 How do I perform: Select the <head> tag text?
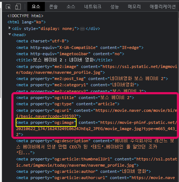(19, 35)
